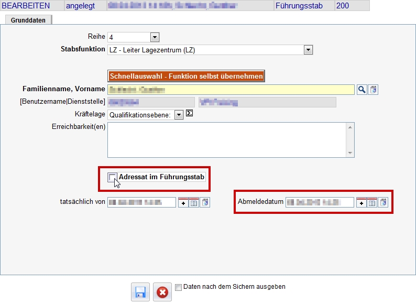Click the Erreichbarkeit scrollbar down arrow
The width and height of the screenshot is (416, 304).
point(350,153)
